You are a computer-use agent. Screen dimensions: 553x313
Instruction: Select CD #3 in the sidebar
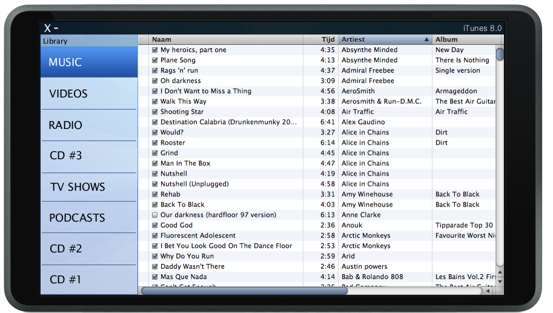coord(89,156)
